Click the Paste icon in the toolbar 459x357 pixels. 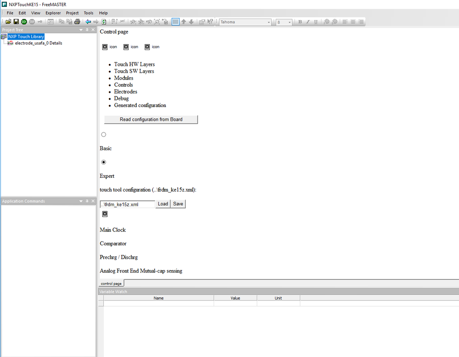tap(69, 22)
